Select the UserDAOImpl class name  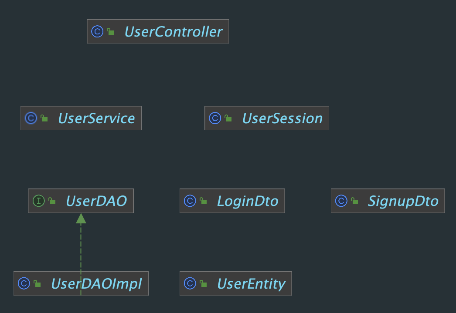click(96, 284)
